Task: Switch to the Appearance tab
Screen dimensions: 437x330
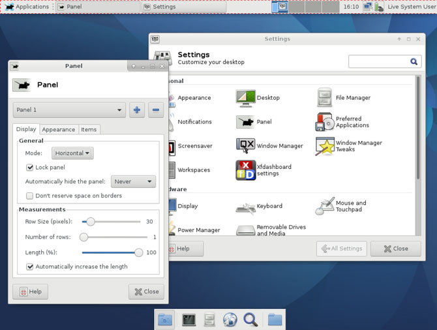Action: [59, 130]
